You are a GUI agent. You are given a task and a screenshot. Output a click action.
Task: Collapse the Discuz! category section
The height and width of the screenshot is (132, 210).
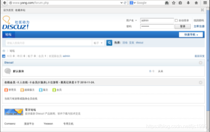[200, 63]
